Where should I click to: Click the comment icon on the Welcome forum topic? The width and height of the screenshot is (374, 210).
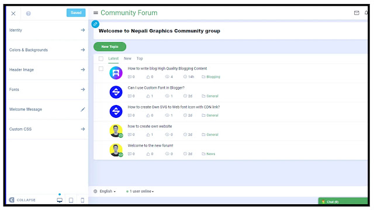(130, 154)
